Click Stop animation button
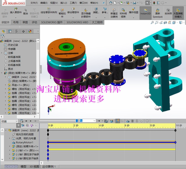 point(35,121)
